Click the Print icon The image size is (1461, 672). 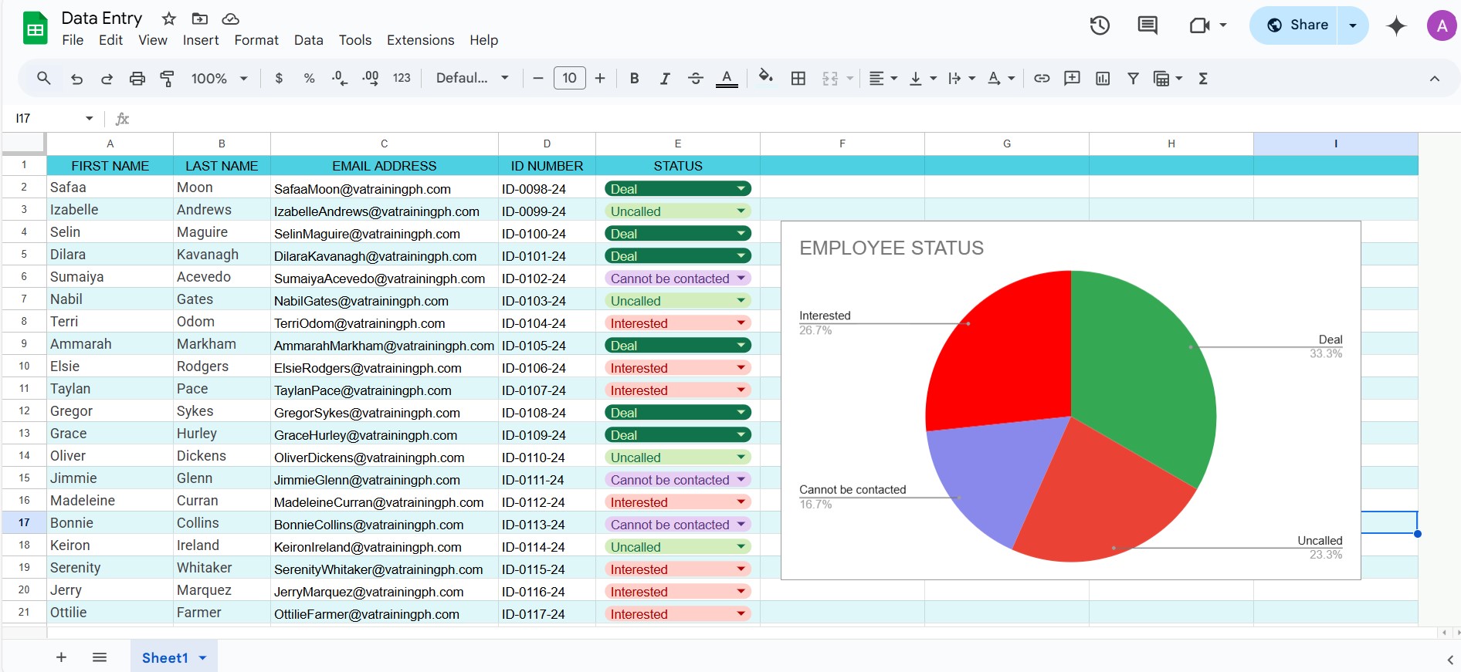(x=137, y=79)
